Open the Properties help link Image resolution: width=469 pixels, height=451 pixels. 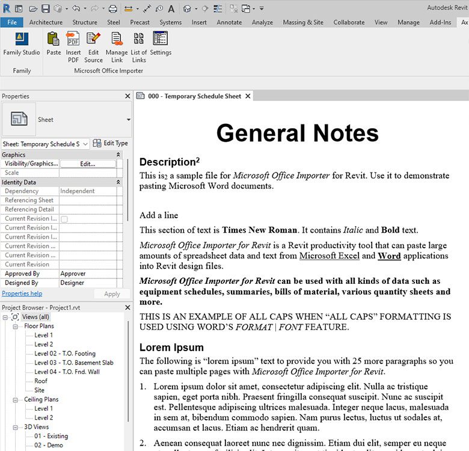pos(22,293)
